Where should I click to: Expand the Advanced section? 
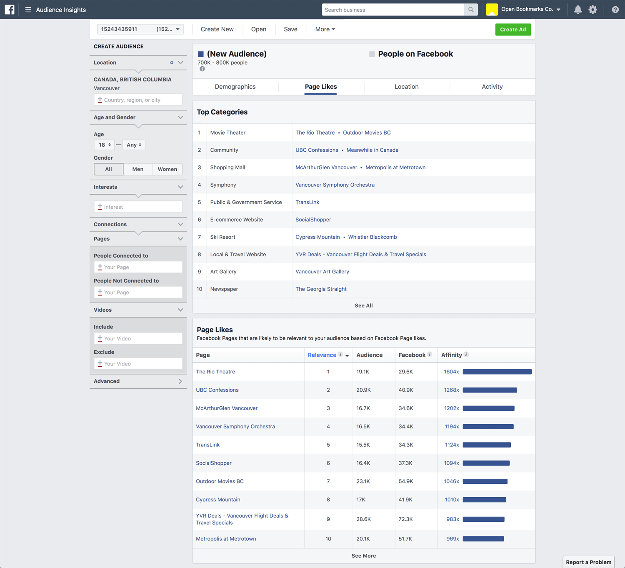click(180, 381)
